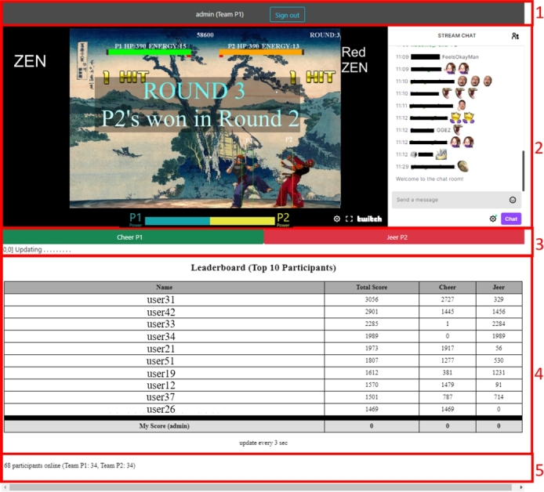
Task: Open the video player settings gear
Action: (337, 219)
